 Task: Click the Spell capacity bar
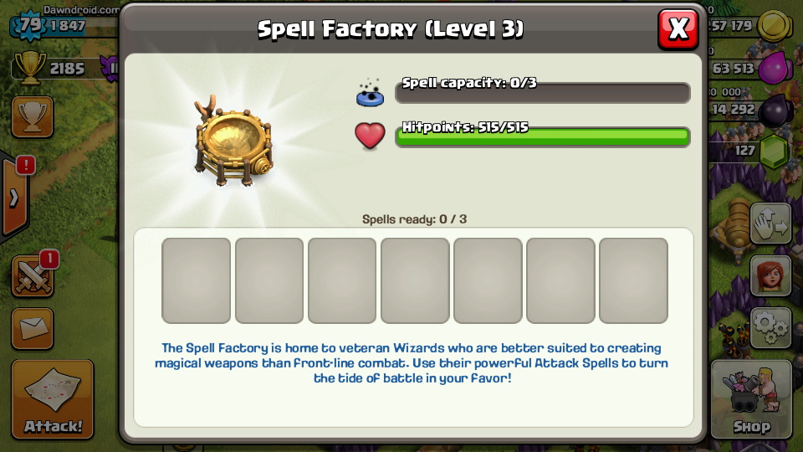pos(543,93)
